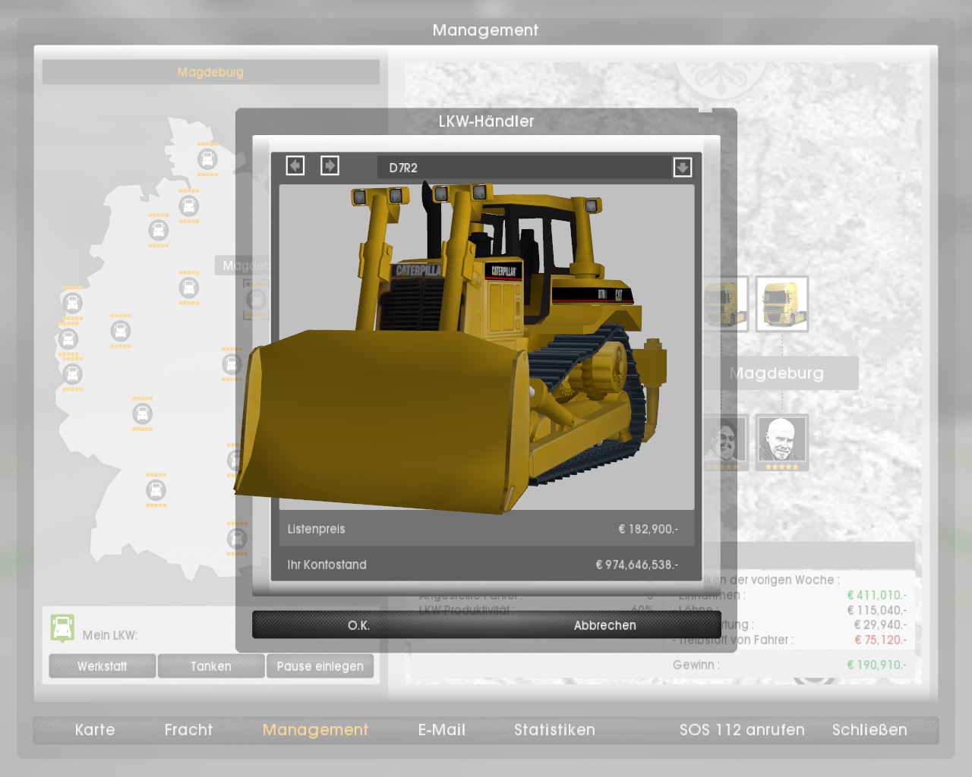Cancel the dealer dialog with Abbrechen

coord(604,625)
